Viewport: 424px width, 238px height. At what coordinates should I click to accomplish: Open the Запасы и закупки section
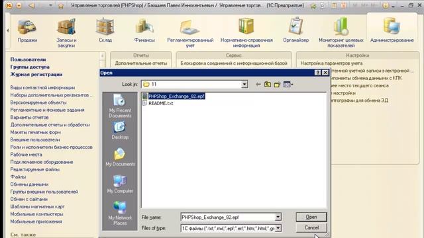(x=66, y=33)
